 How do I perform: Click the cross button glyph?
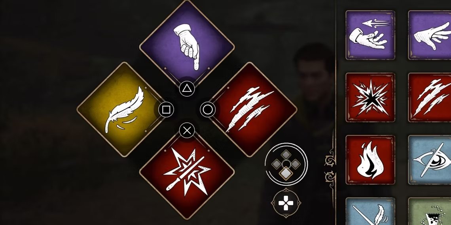tap(187, 131)
